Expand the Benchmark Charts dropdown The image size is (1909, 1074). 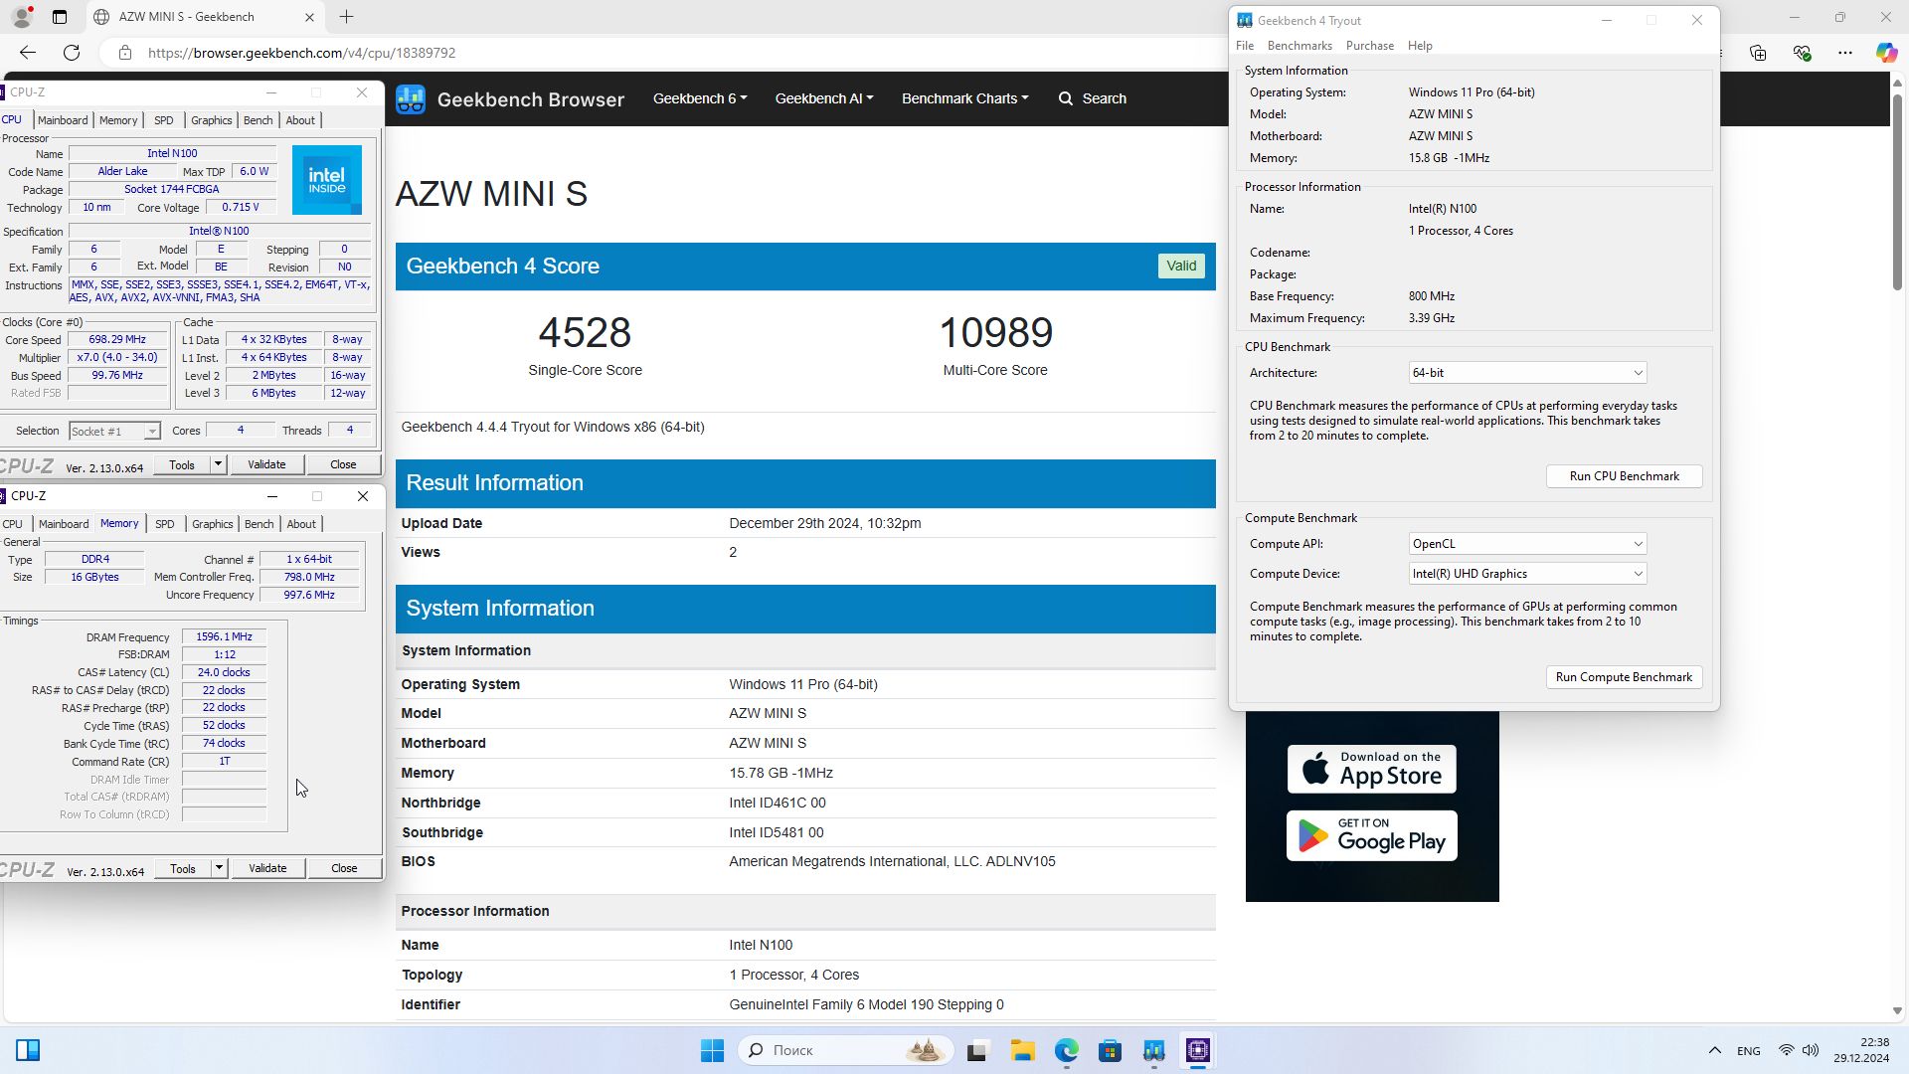click(964, 98)
